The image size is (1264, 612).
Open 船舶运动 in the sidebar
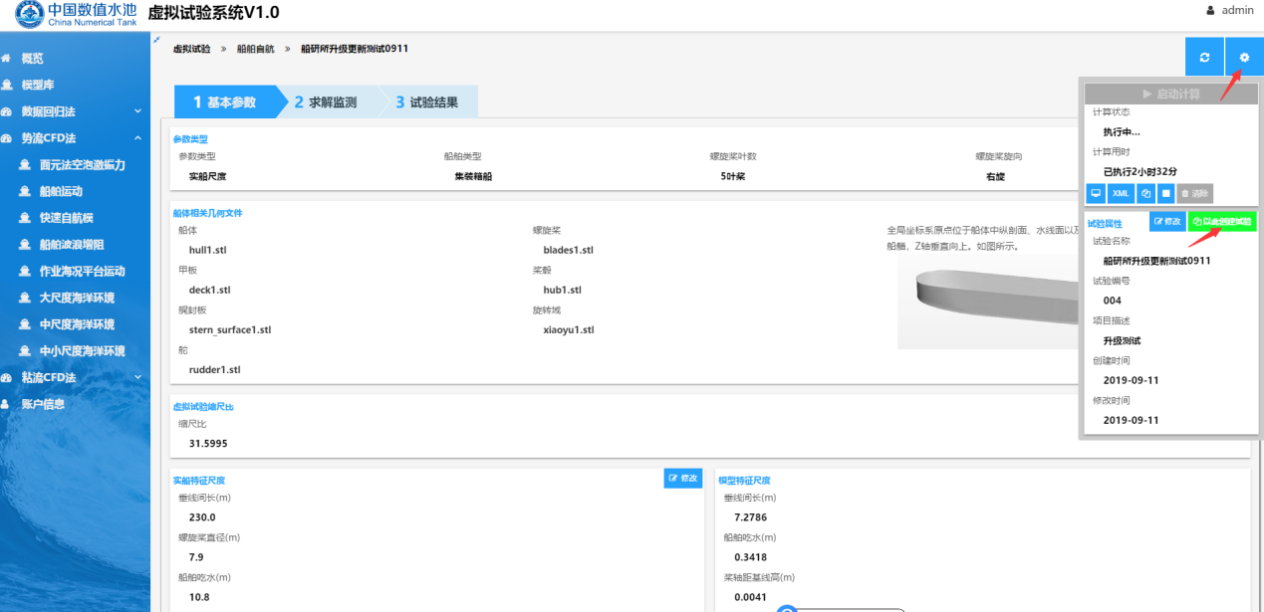[x=61, y=192]
